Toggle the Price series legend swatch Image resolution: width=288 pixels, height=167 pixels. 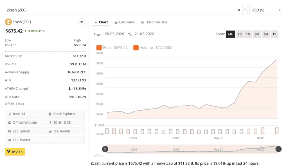pos(99,48)
